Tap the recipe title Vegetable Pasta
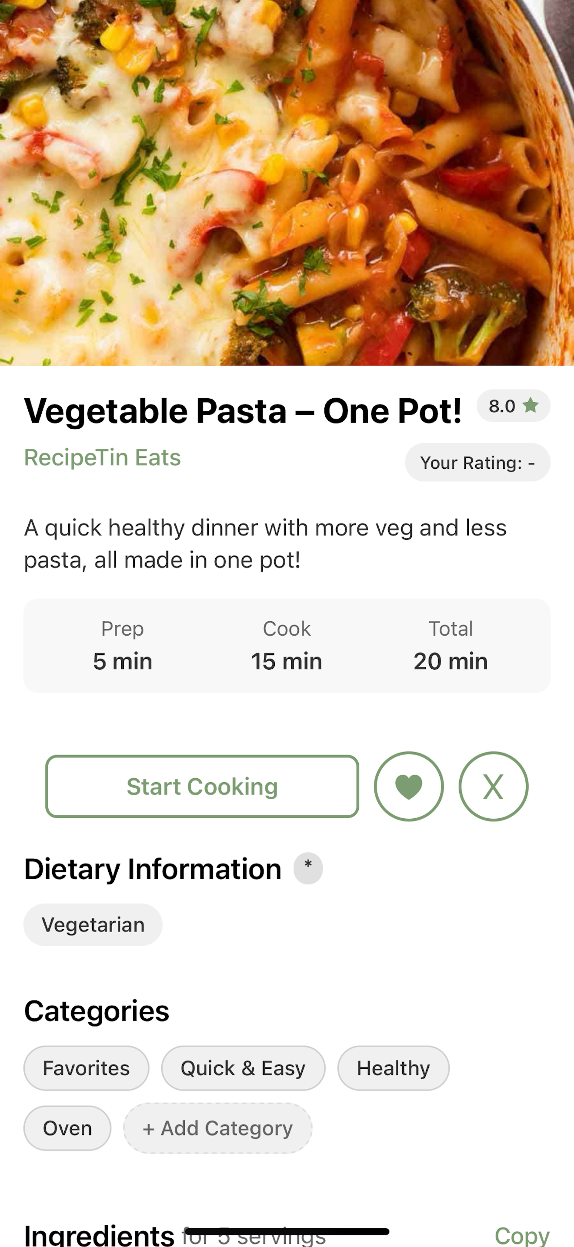Image resolution: width=574 pixels, height=1247 pixels. click(x=243, y=411)
